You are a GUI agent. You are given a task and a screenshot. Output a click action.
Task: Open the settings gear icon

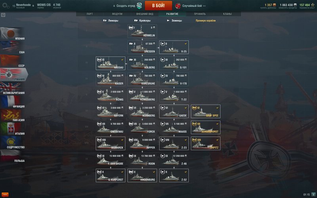pyautogui.click(x=6, y=6)
